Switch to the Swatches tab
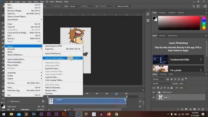Viewport: 208px width, 117px height. click(162, 13)
